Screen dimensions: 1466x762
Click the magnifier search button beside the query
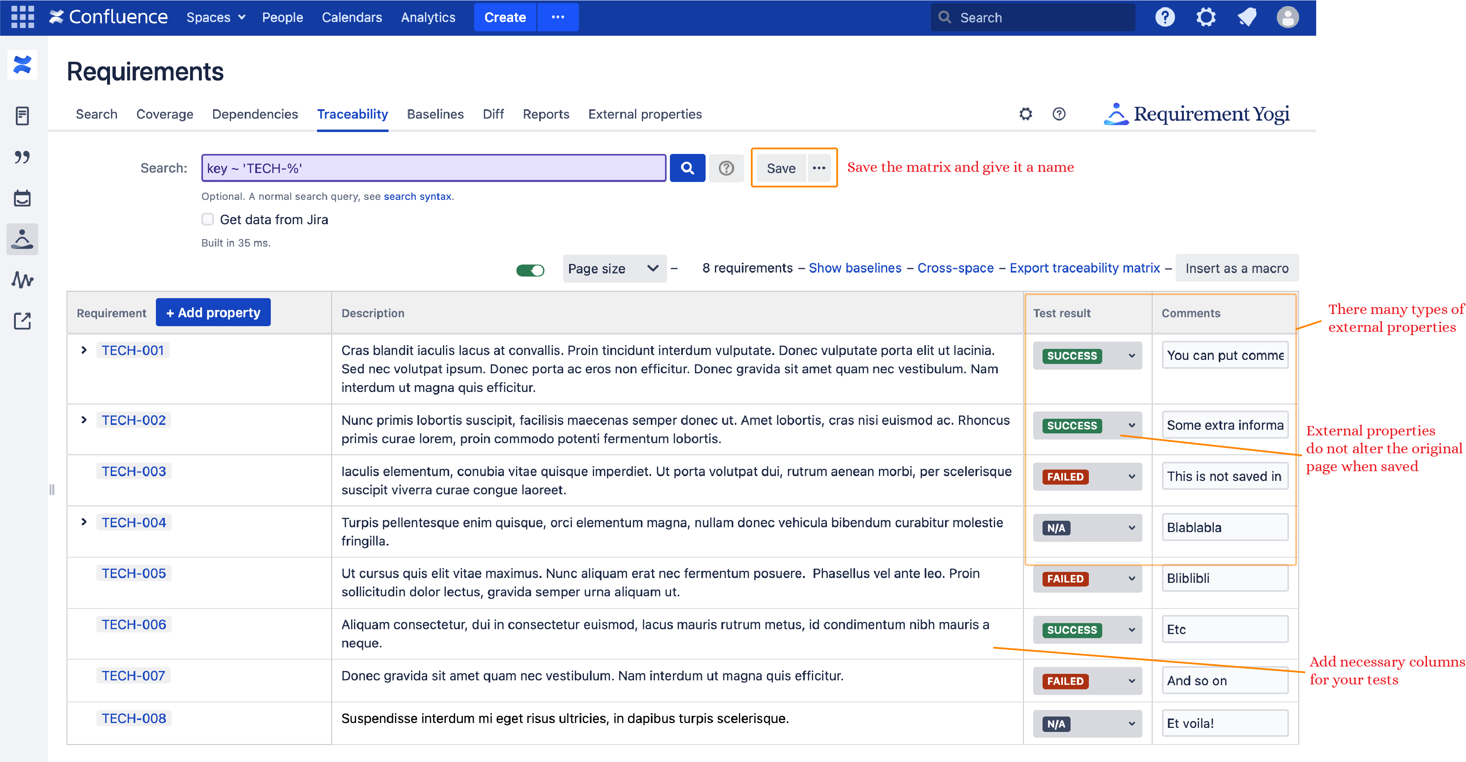687,168
